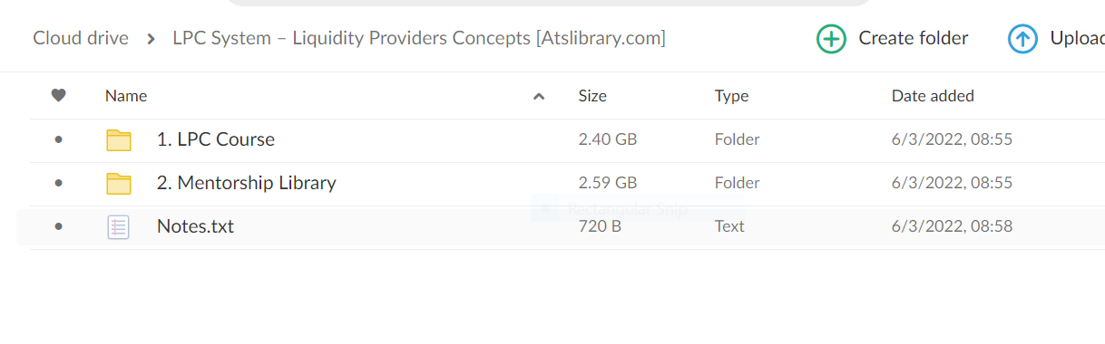Click the green Create folder plus icon
Screen dimensions: 1105x344
(831, 39)
